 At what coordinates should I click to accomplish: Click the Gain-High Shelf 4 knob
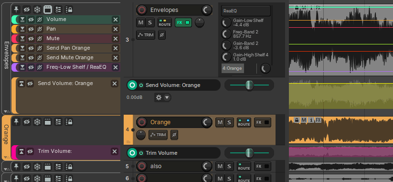point(226,57)
